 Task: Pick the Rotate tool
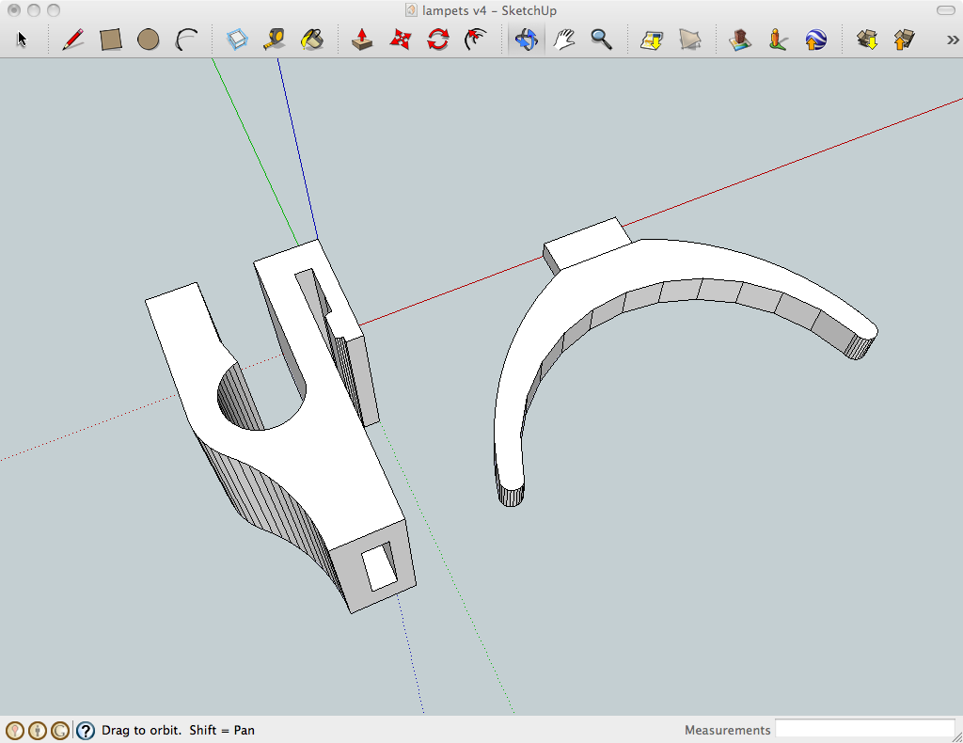coord(438,40)
